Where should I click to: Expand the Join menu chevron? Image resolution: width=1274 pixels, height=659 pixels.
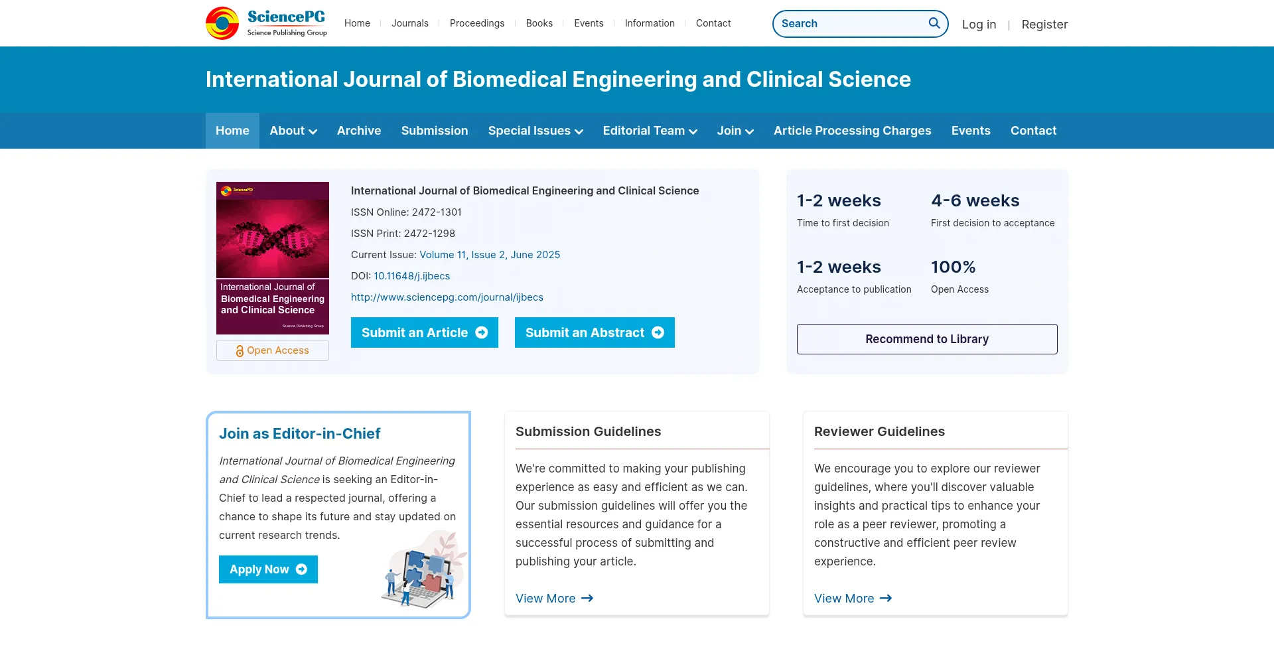click(749, 131)
